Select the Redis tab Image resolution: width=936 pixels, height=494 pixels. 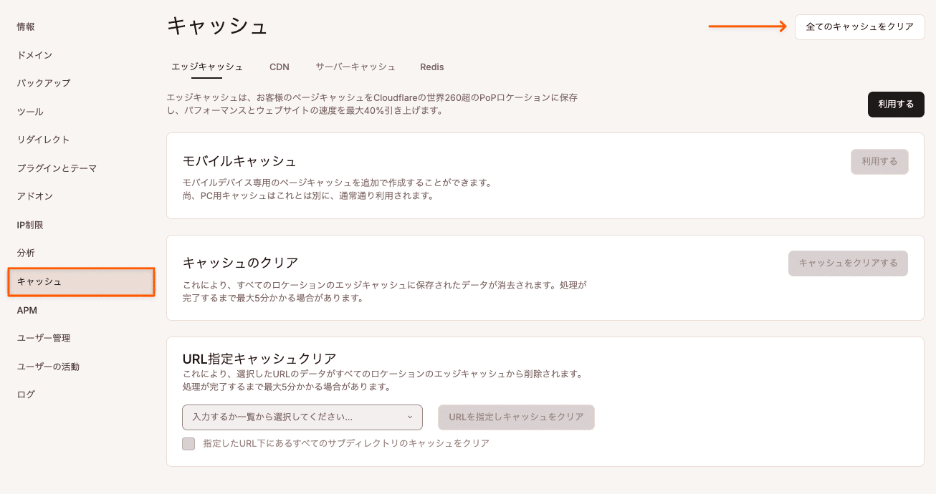431,67
